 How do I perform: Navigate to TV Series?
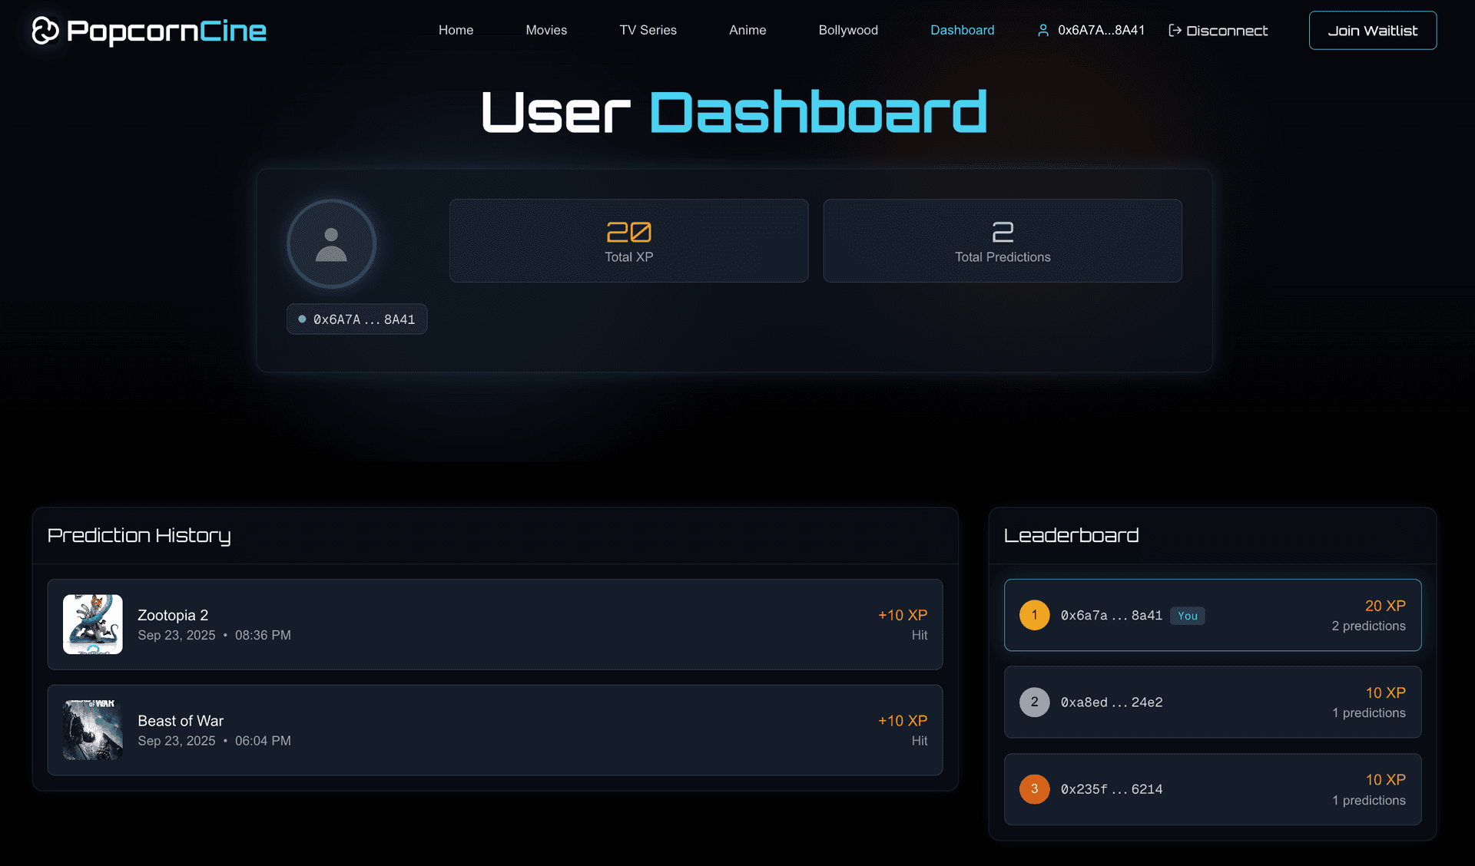648,30
